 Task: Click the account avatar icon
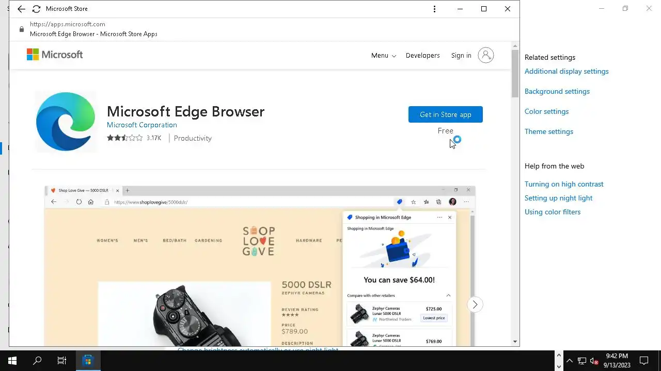pyautogui.click(x=485, y=55)
